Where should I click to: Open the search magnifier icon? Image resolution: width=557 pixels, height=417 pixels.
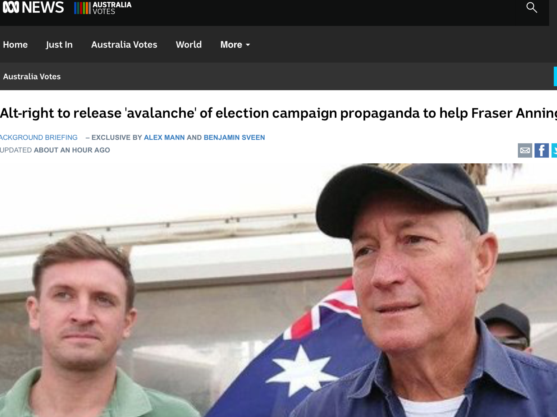532,8
